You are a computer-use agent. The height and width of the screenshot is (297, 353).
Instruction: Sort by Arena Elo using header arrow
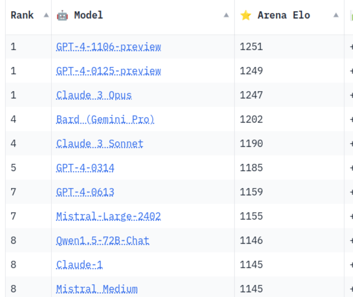336,15
